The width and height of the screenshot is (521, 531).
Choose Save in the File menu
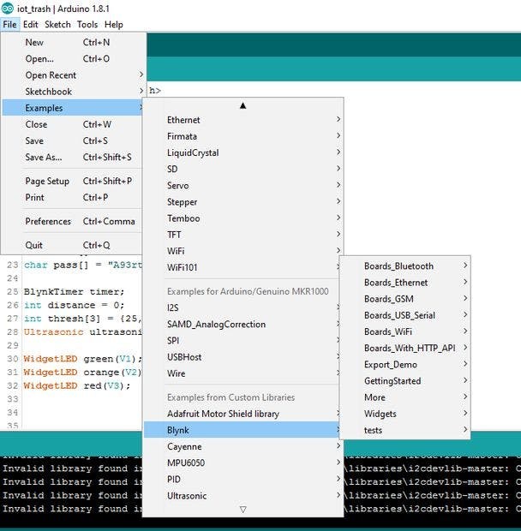point(73,140)
